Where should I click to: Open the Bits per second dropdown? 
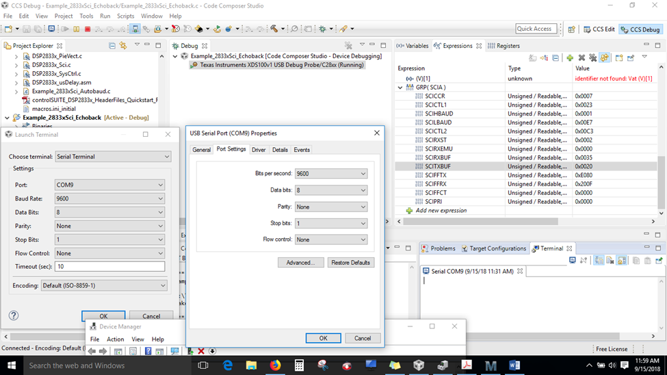pos(331,174)
